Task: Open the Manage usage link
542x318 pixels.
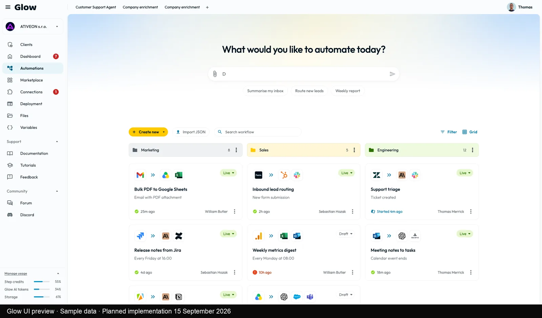Action: click(x=16, y=273)
